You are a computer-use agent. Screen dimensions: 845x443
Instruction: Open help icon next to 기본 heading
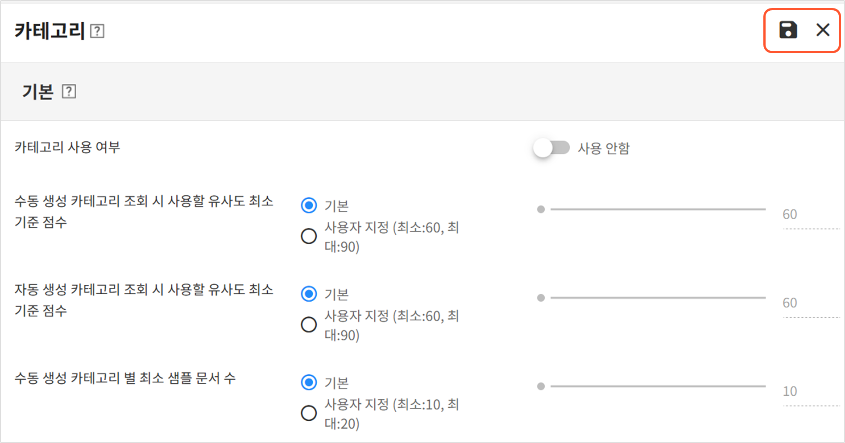pyautogui.click(x=69, y=91)
